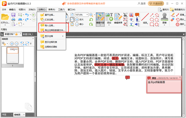Switch to the 书签 bookmarks tab
Screen dimensions: 186x118
(x=4, y=115)
